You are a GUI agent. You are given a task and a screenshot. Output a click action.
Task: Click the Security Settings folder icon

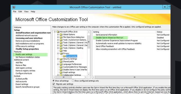(x=61, y=59)
